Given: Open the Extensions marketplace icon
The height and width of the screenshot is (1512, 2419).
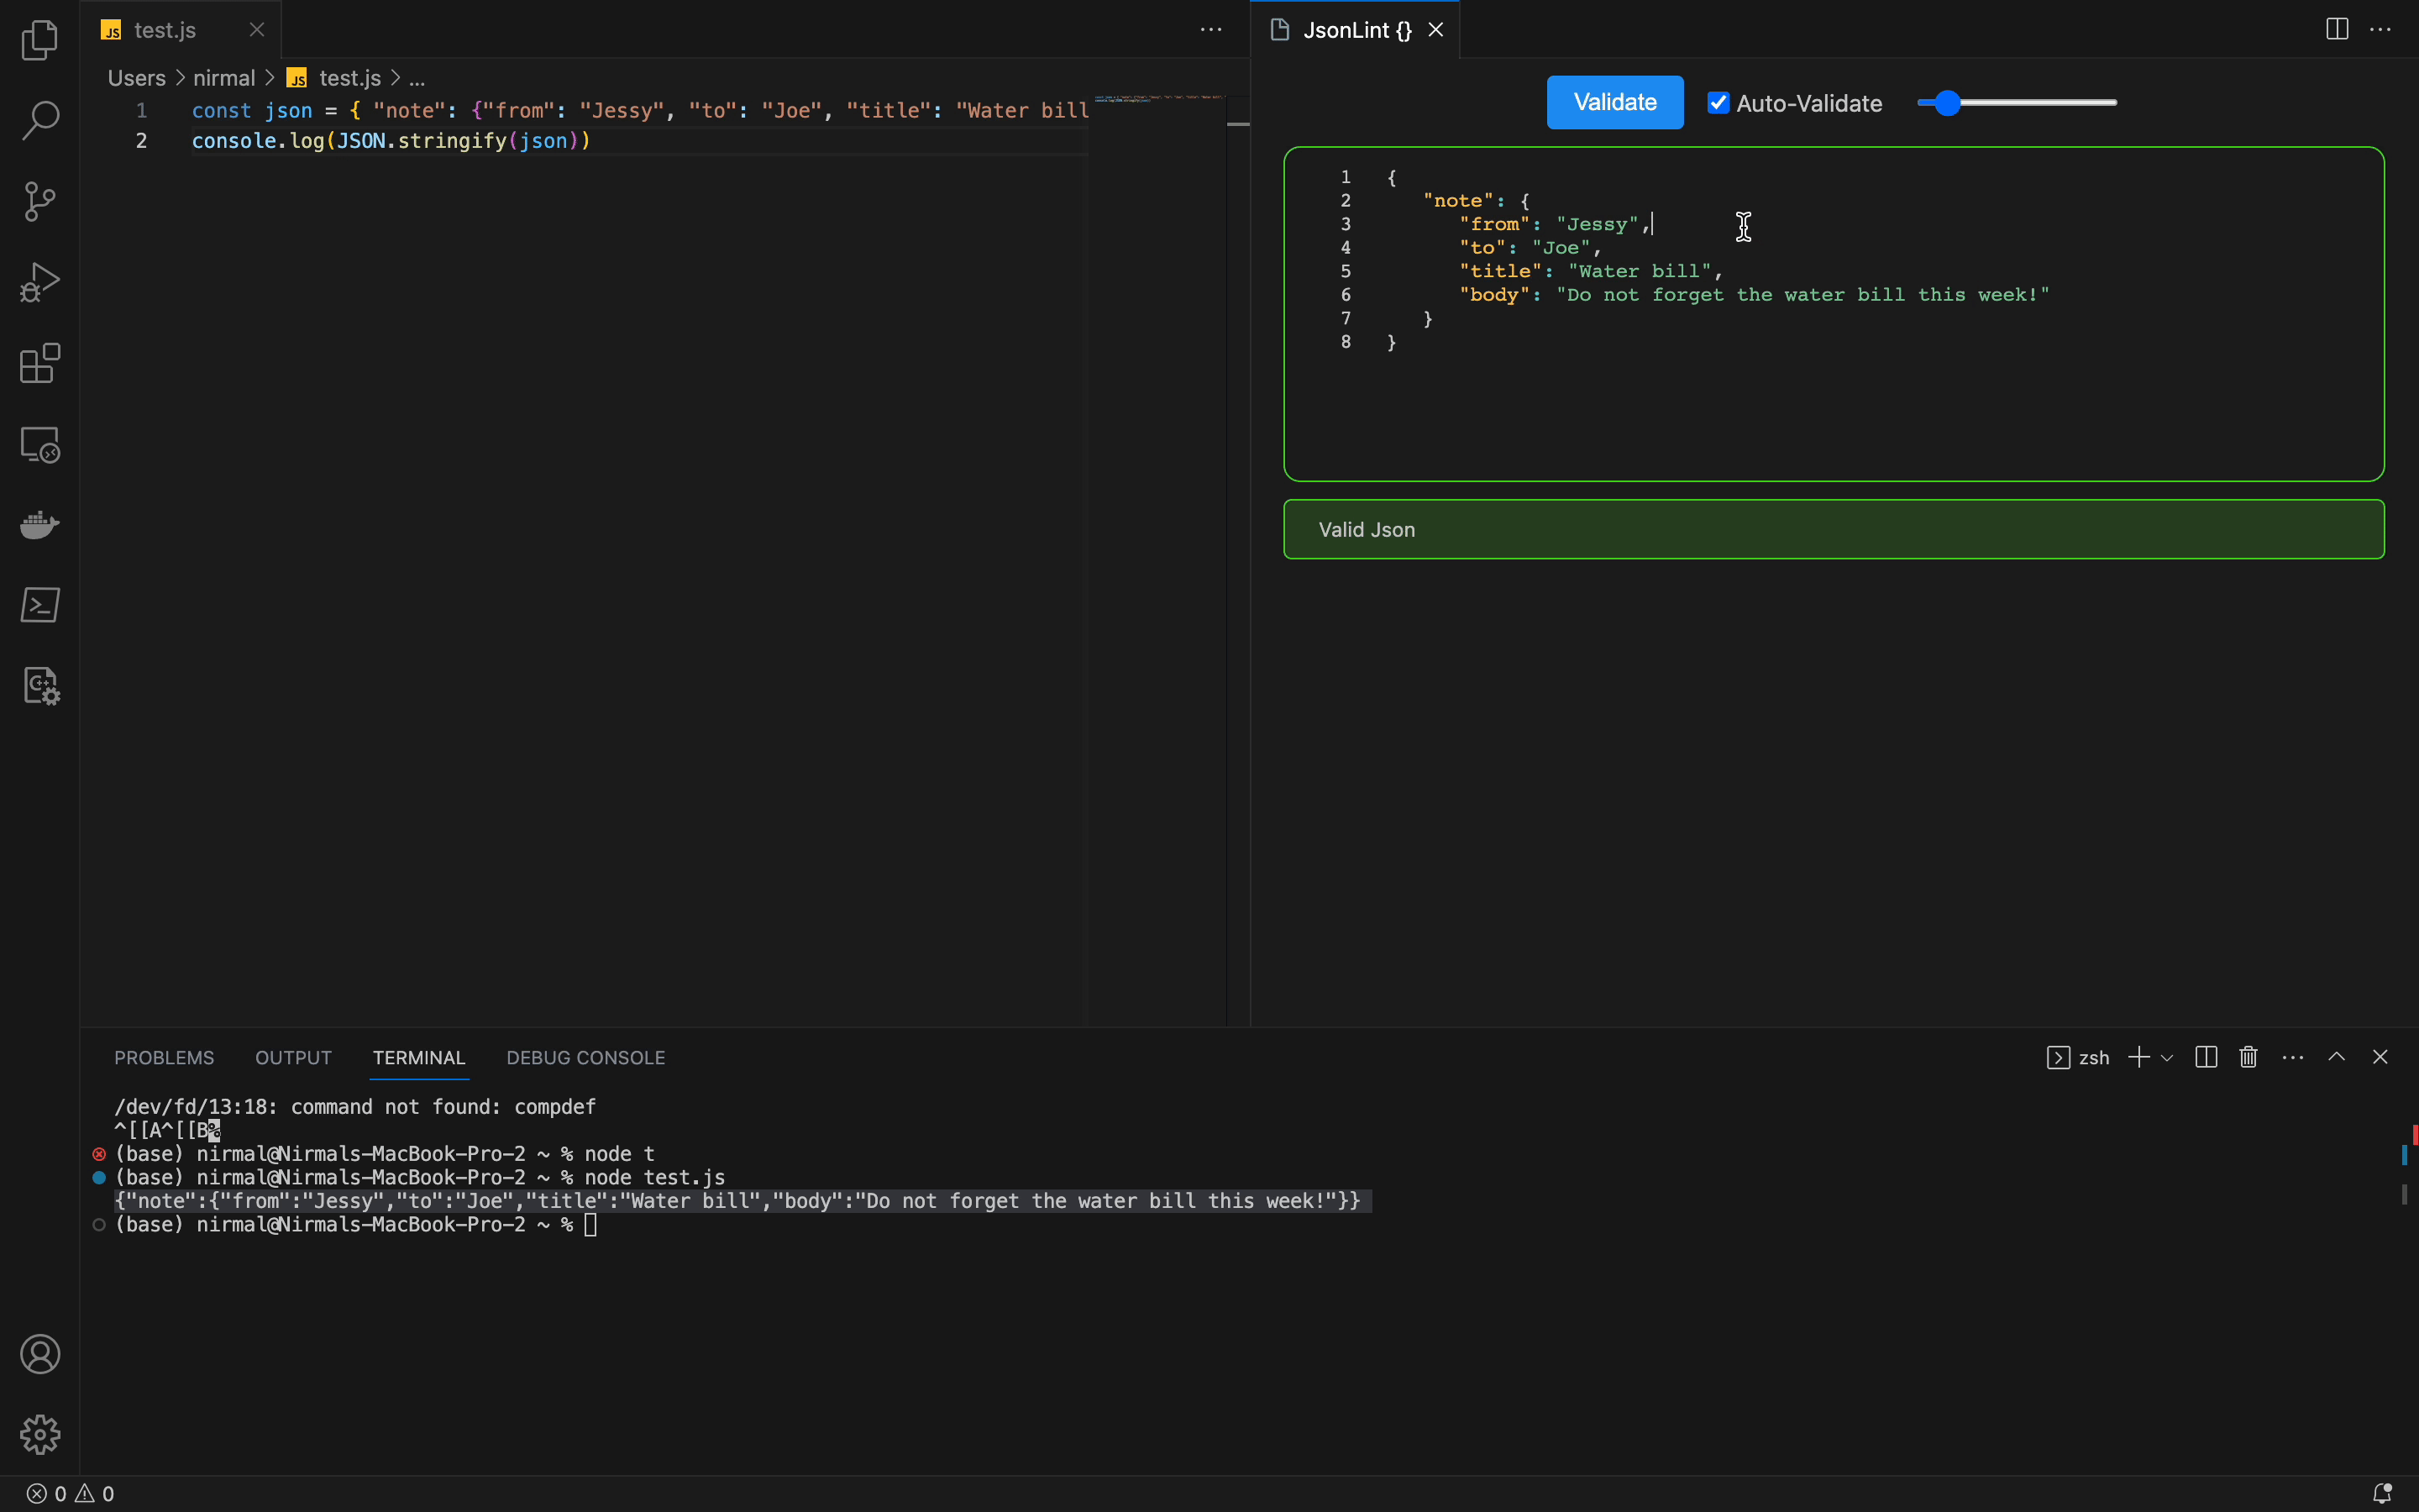Looking at the screenshot, I should click(x=40, y=363).
